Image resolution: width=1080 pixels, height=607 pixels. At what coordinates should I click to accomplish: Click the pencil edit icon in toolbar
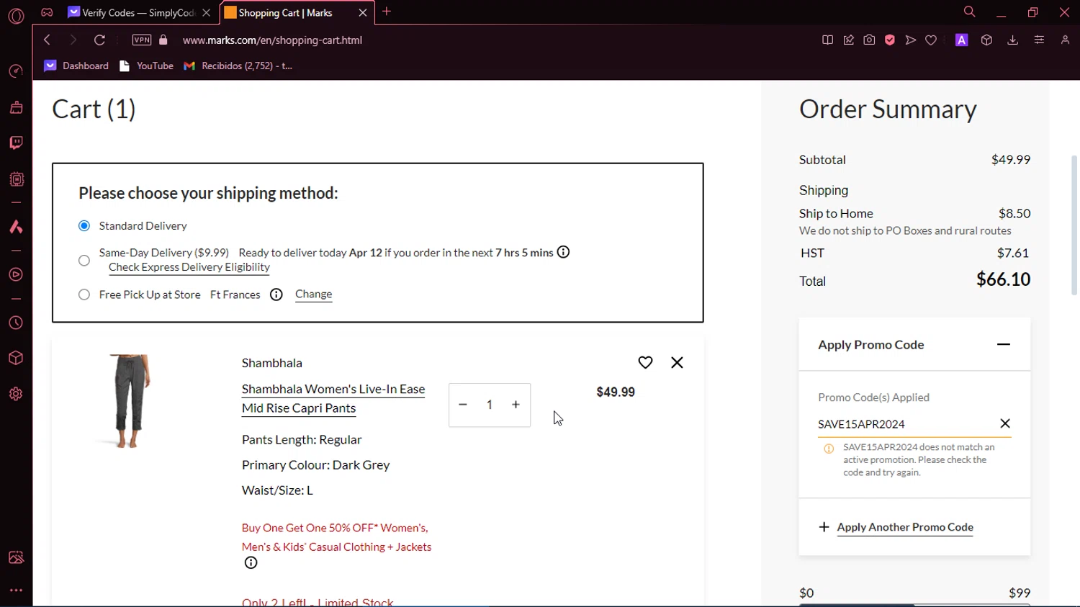(849, 40)
